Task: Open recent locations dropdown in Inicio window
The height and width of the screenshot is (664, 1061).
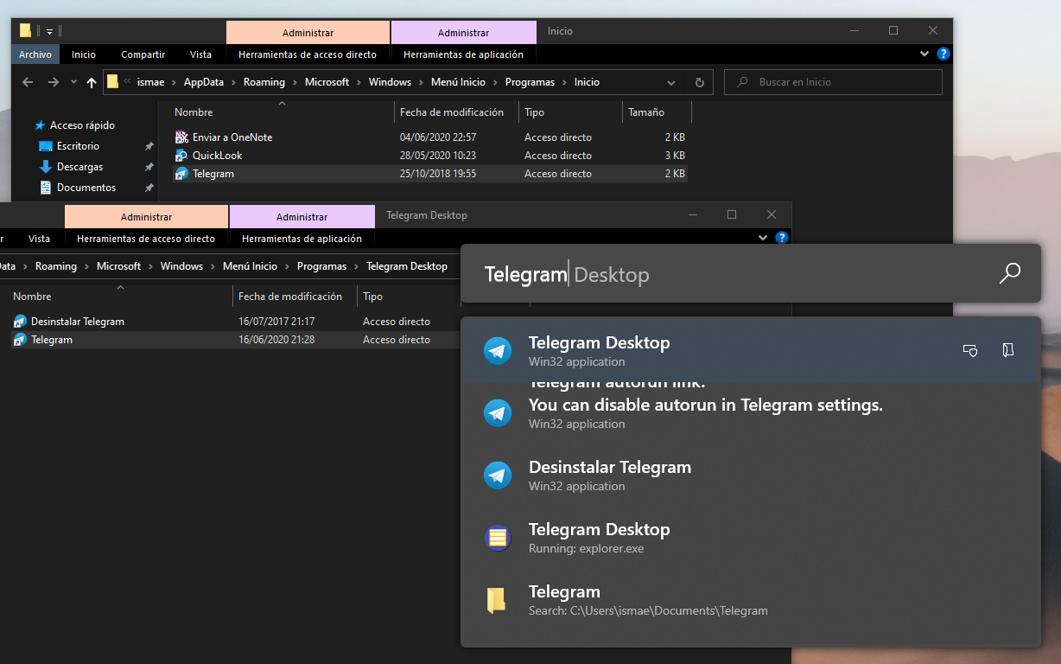Action: (x=73, y=83)
